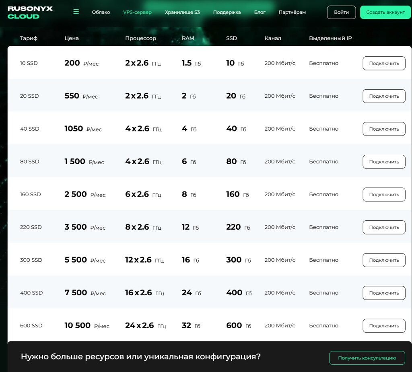Select the 300 SSD tariff name
This screenshot has height=372, width=412.
31,260
